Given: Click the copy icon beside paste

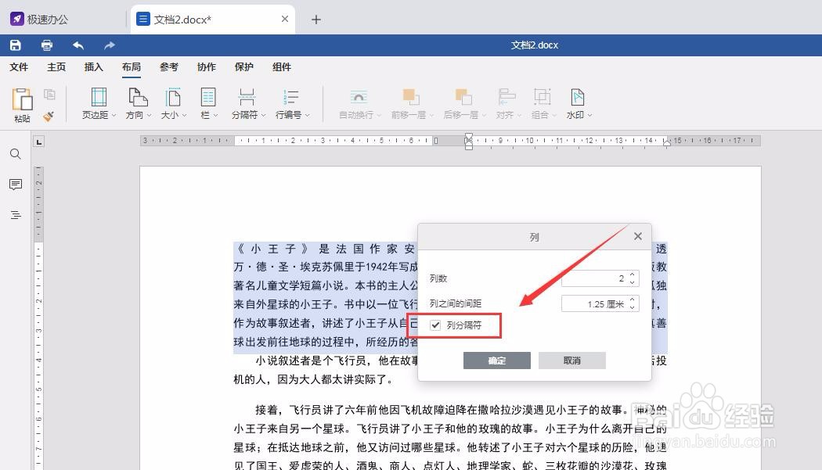Looking at the screenshot, I should (x=49, y=95).
